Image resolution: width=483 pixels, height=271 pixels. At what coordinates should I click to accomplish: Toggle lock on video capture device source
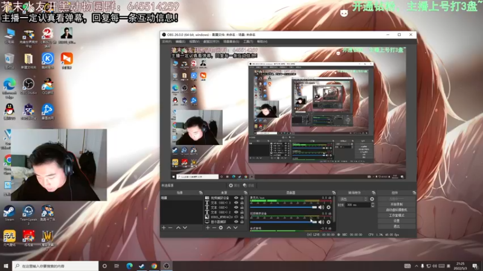242,198
